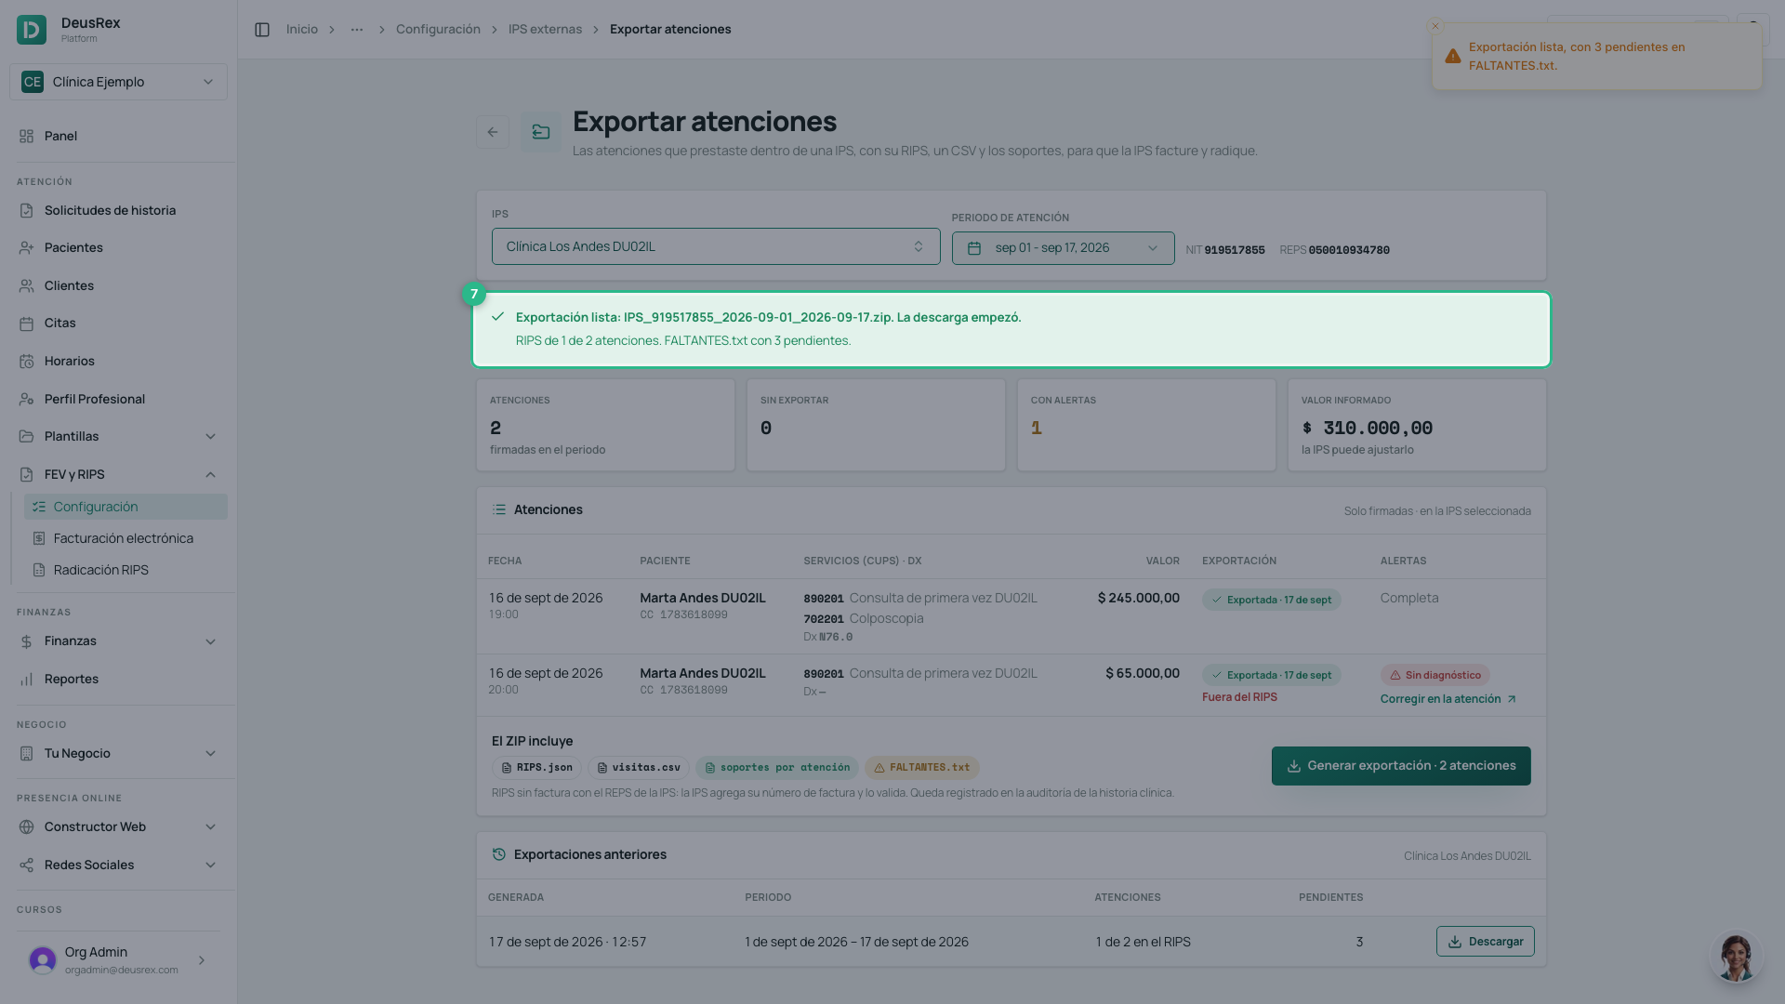Expand Redes Sociales menu
This screenshot has width=1785, height=1004.
[x=118, y=865]
